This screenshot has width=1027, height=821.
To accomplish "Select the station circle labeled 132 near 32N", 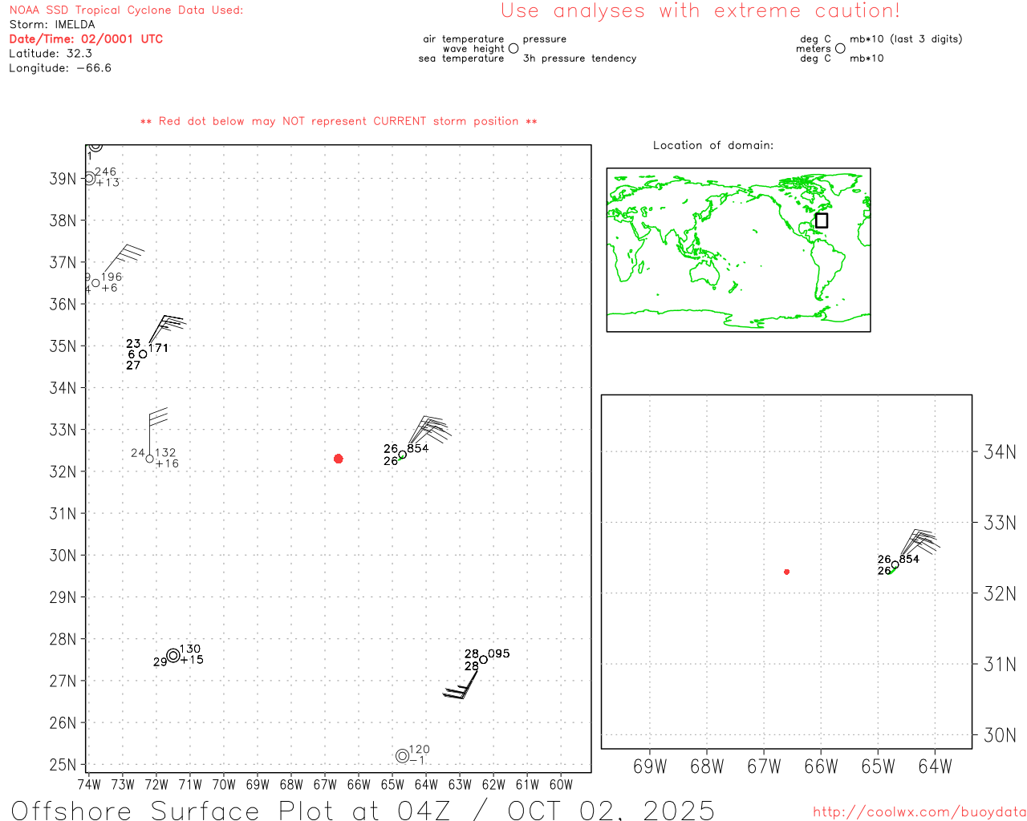I will tap(150, 459).
